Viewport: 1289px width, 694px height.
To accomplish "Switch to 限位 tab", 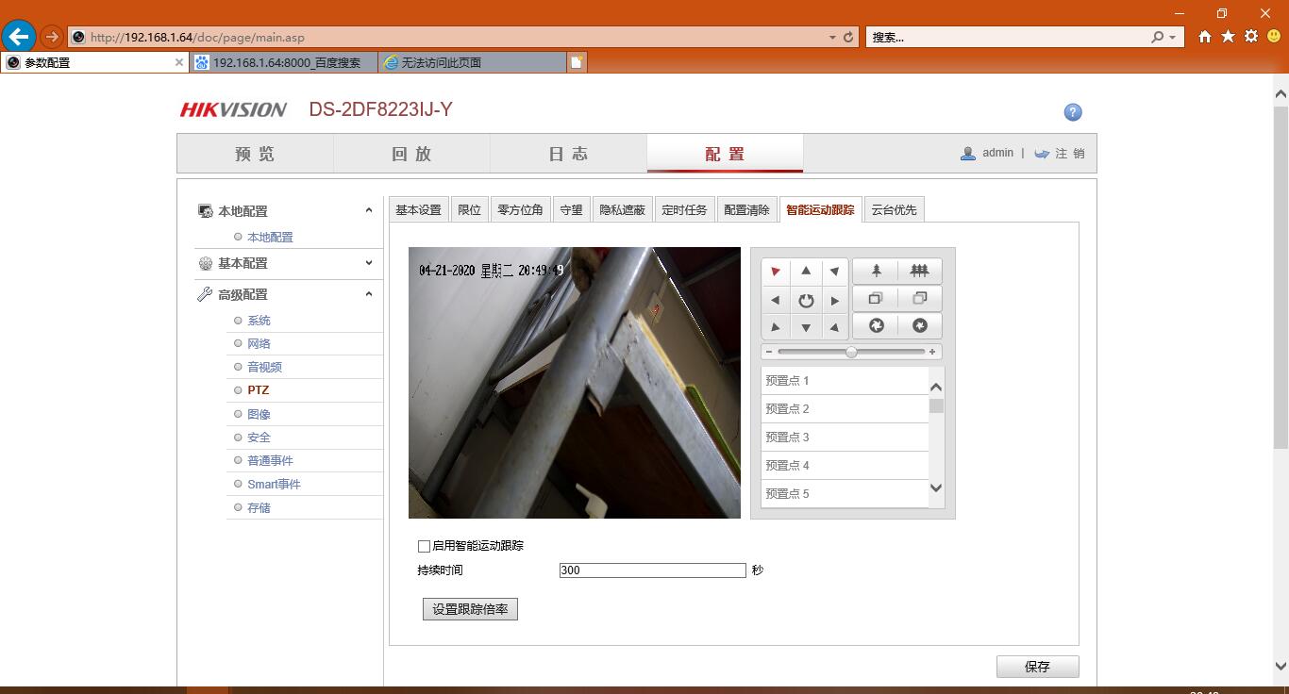I will tap(469, 209).
